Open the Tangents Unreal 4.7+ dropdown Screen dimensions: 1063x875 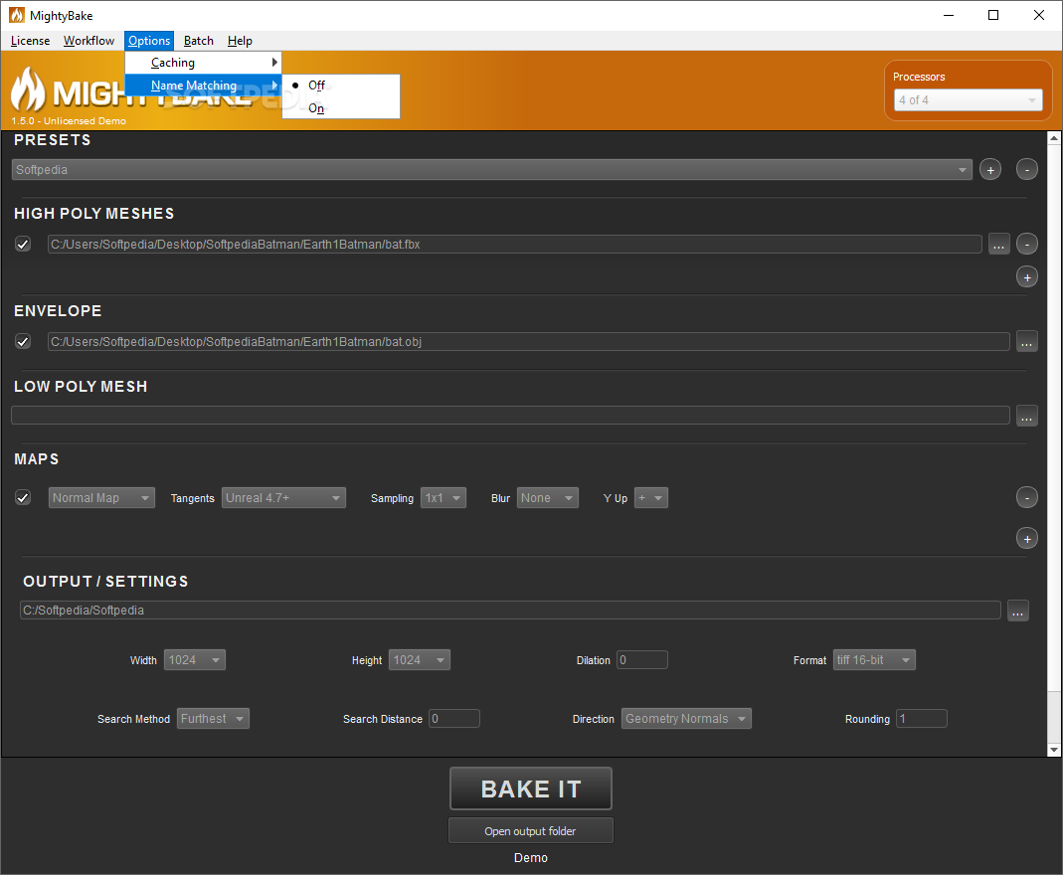click(283, 498)
